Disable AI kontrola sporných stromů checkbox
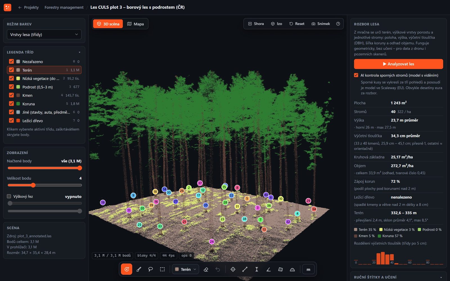Screen dimensions: 450x281 point(356,75)
